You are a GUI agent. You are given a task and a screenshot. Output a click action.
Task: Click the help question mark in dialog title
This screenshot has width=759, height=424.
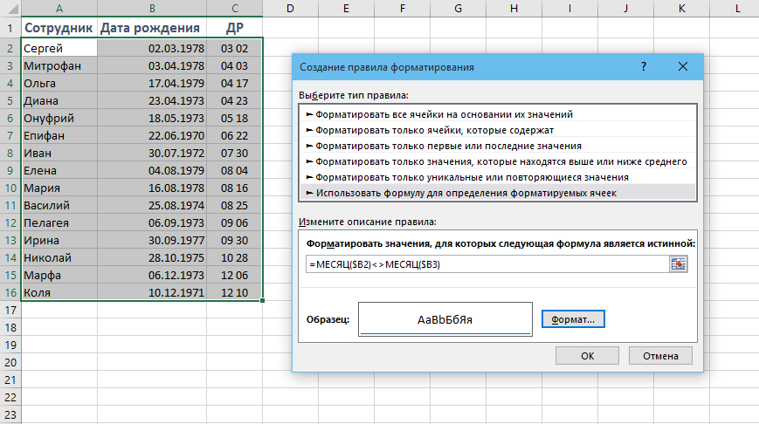point(644,66)
